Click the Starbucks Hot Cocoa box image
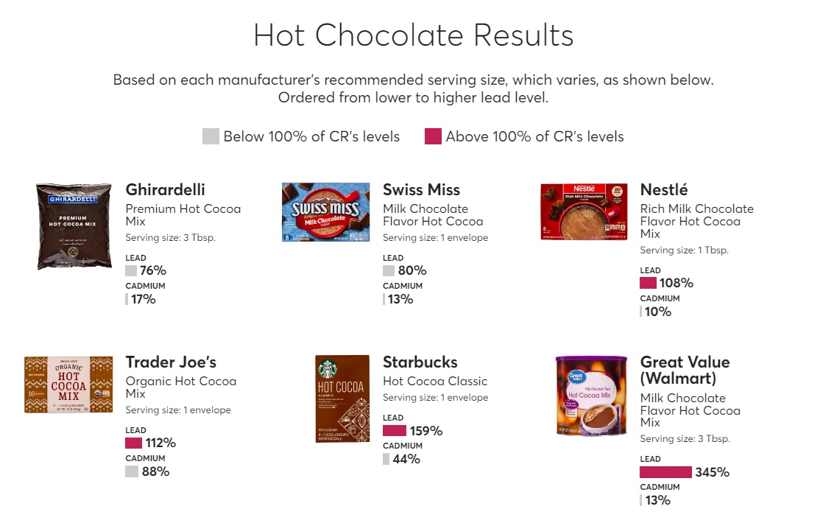The image size is (823, 523). point(342,399)
